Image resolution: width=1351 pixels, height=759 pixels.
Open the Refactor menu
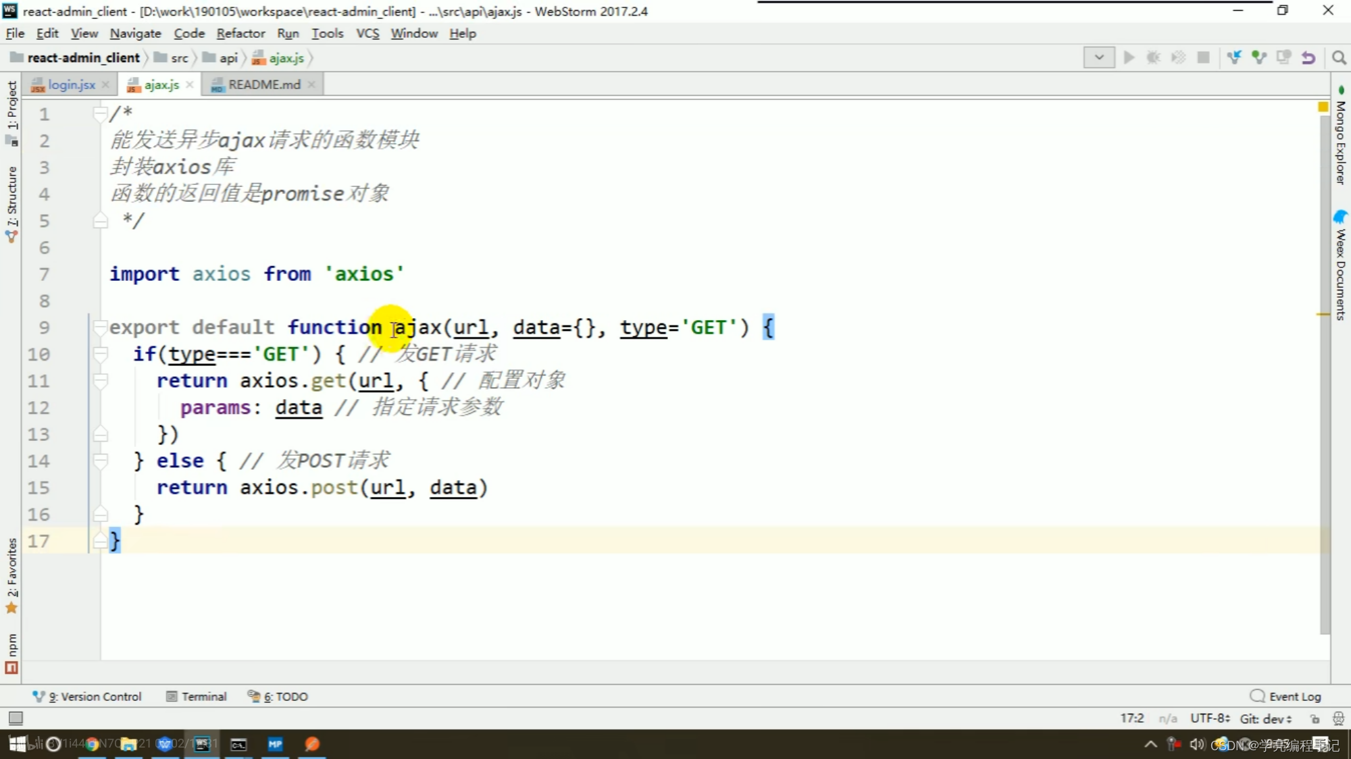pyautogui.click(x=240, y=33)
